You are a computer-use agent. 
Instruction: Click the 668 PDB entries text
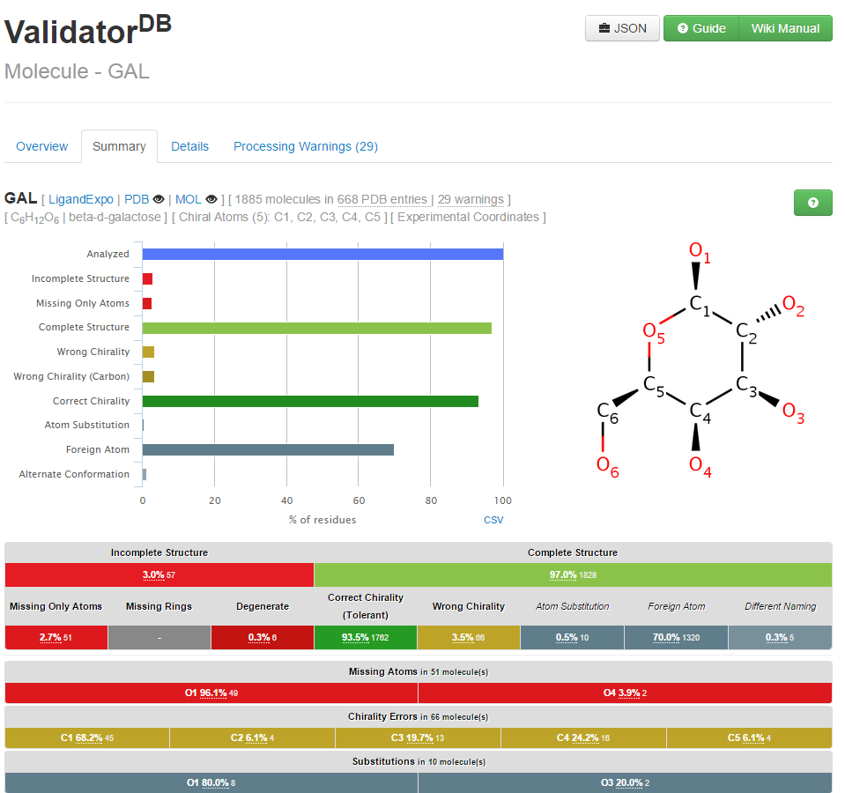tap(382, 199)
